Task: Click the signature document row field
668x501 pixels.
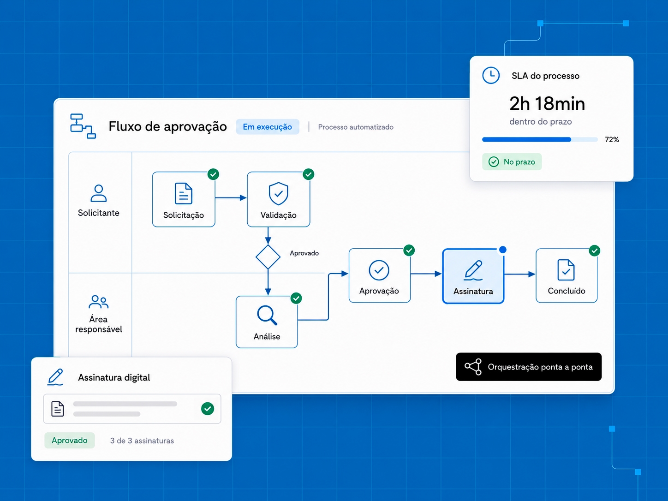Action: [x=132, y=409]
